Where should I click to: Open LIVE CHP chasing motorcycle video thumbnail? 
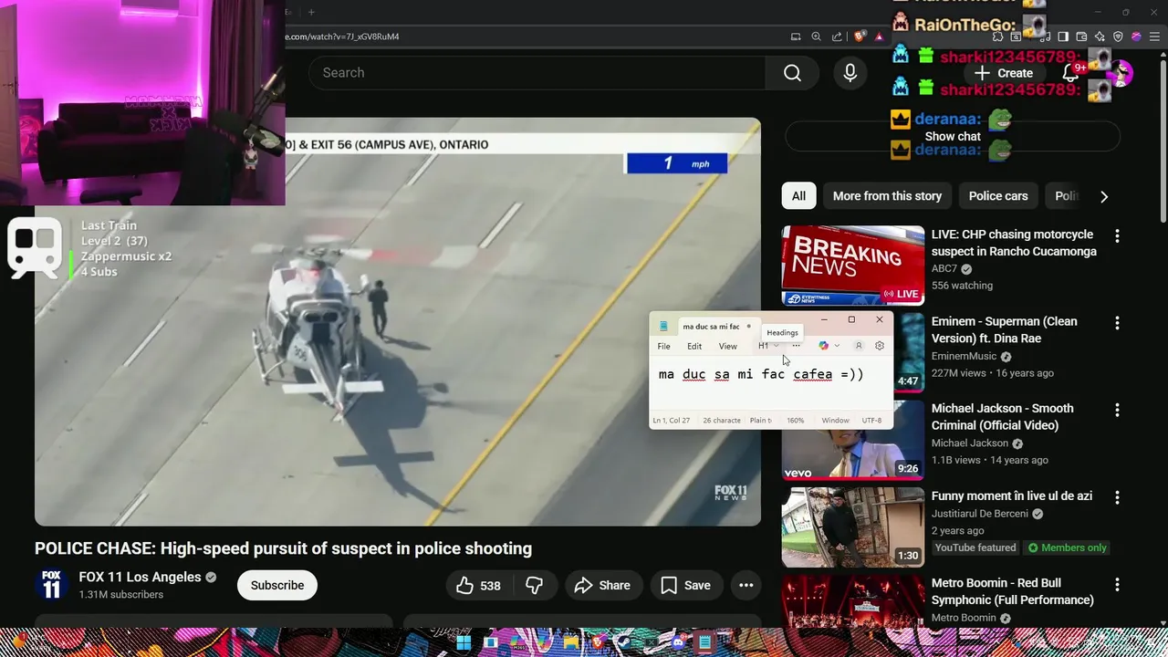click(x=853, y=266)
